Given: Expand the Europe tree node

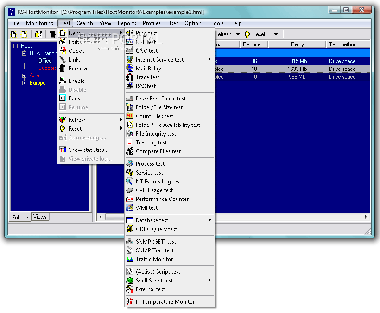Looking at the screenshot, I should [x=24, y=83].
